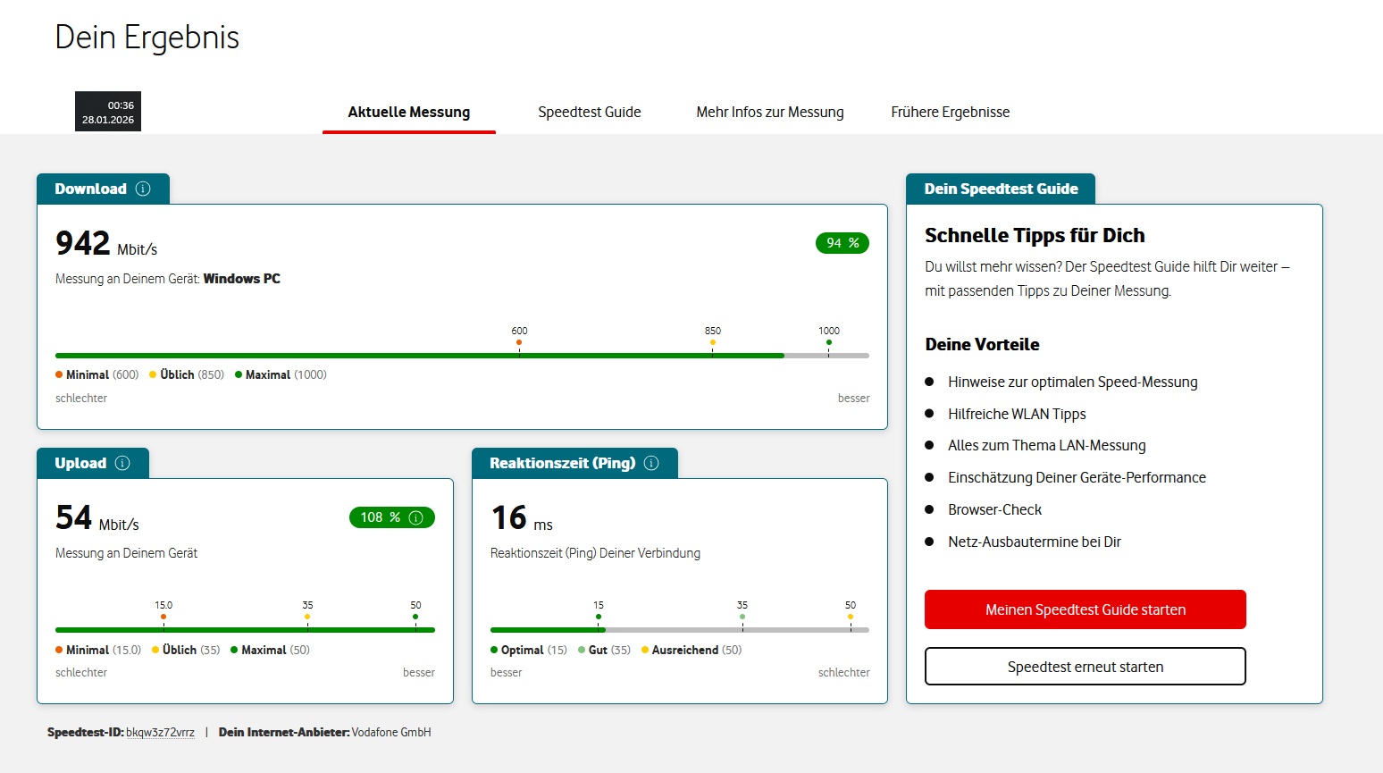Switch to the Aktuelle Messung tab
This screenshot has height=773, width=1383.
coord(409,113)
